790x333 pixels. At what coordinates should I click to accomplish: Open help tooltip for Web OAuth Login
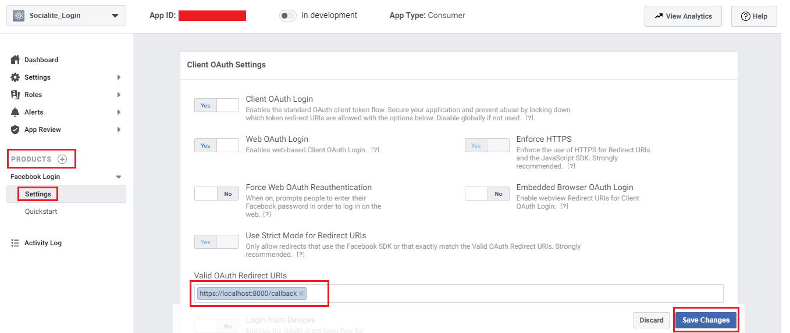[375, 150]
